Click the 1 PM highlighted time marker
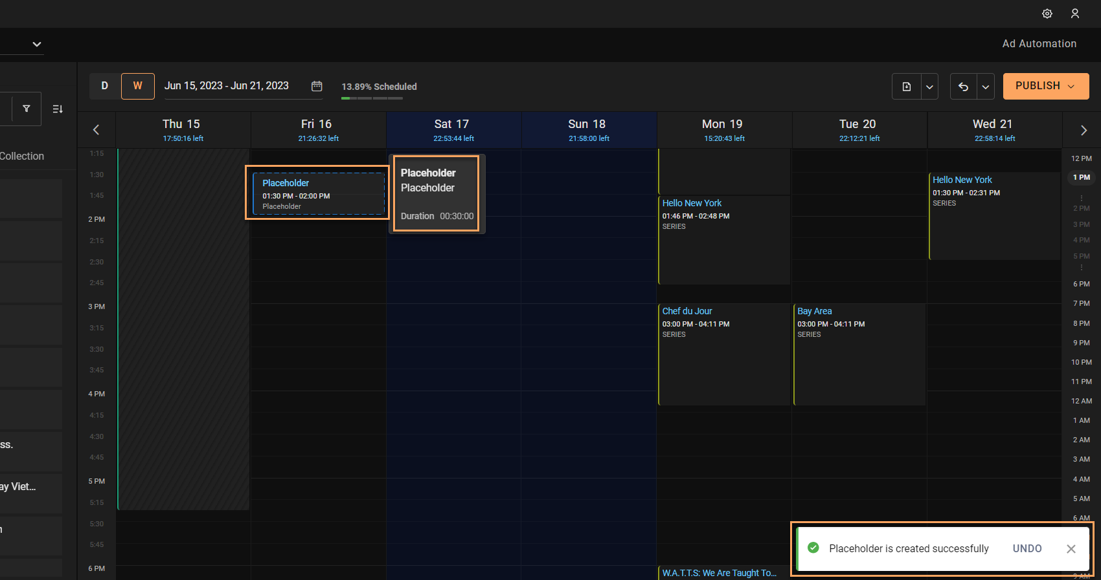Image resolution: width=1101 pixels, height=580 pixels. 1081,177
